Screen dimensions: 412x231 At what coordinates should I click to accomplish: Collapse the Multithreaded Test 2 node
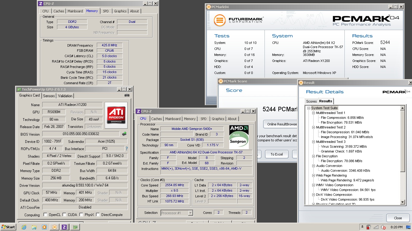click(x=313, y=127)
